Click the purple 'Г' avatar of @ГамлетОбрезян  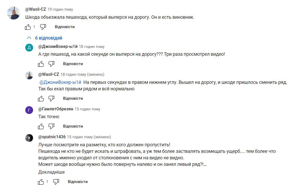pyautogui.click(x=29, y=110)
